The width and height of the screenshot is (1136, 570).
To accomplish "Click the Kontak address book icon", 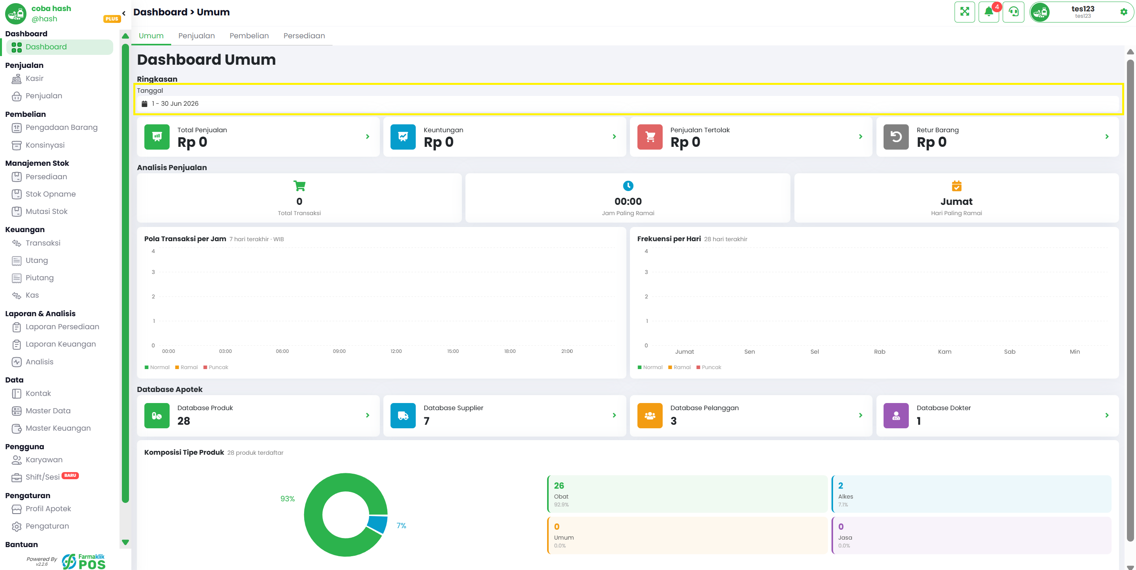I will coord(16,394).
